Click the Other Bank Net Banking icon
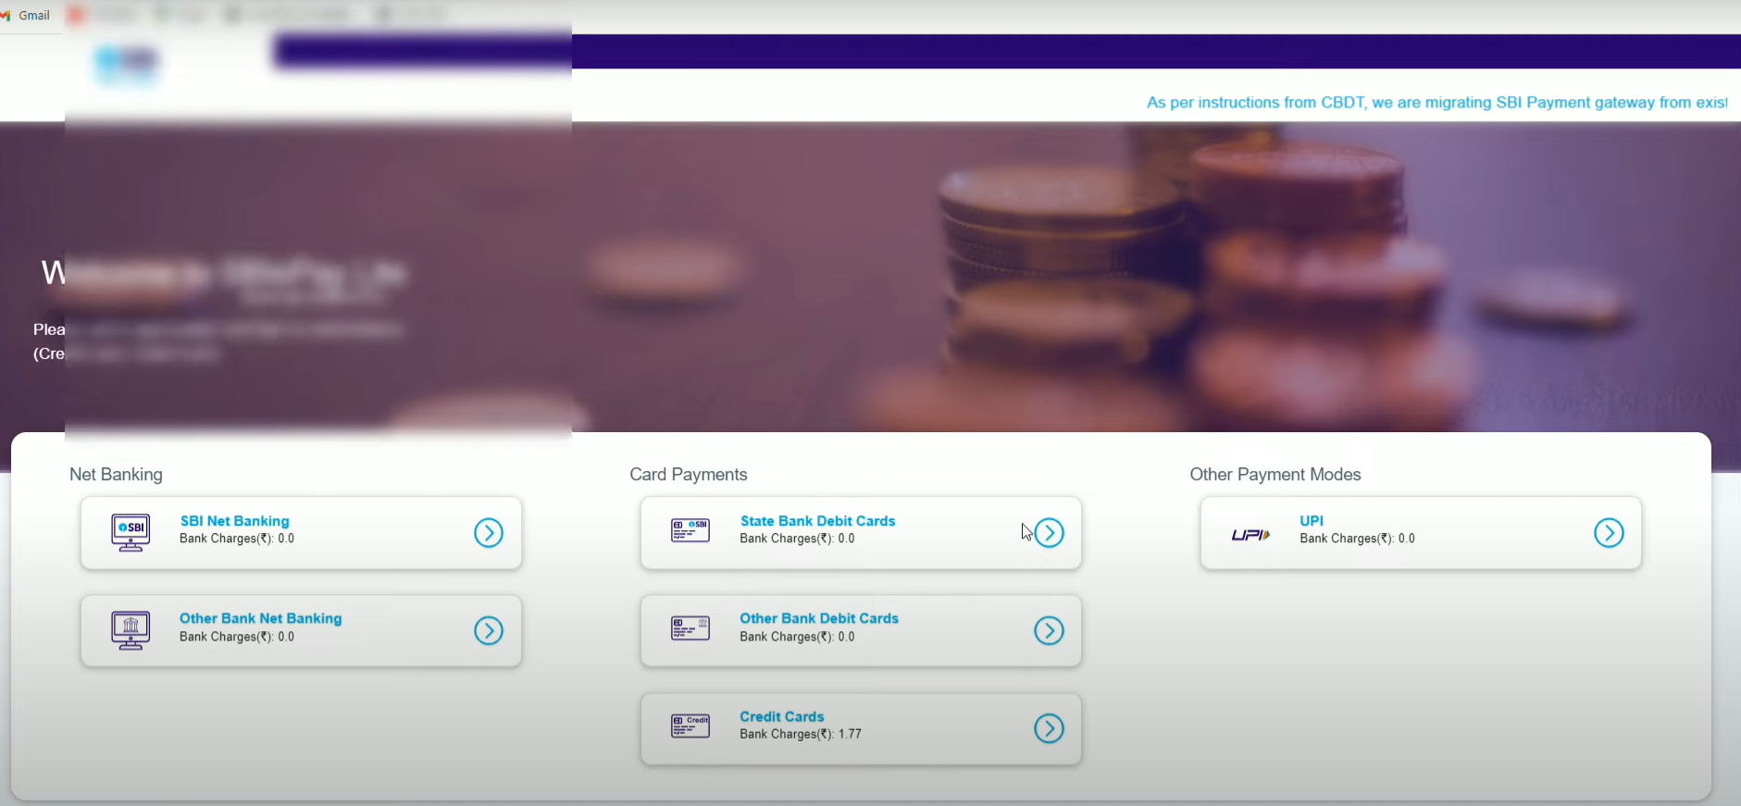The height and width of the screenshot is (806, 1741). pyautogui.click(x=131, y=631)
